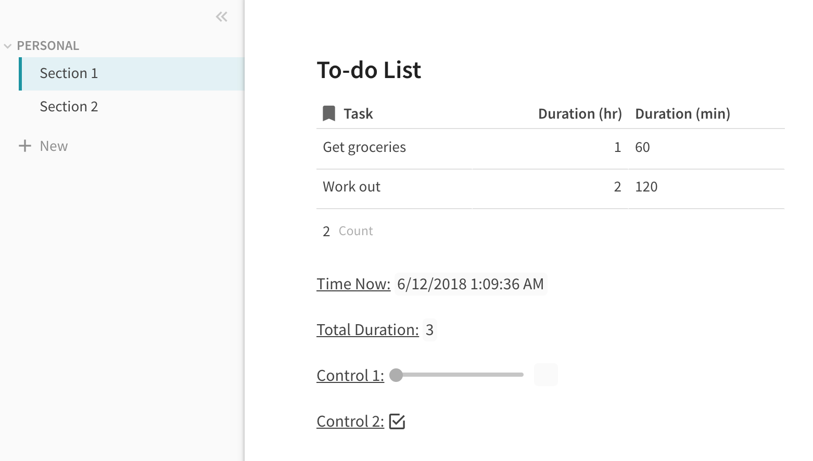
Task: Click the Duration (min) column header
Action: (682, 114)
